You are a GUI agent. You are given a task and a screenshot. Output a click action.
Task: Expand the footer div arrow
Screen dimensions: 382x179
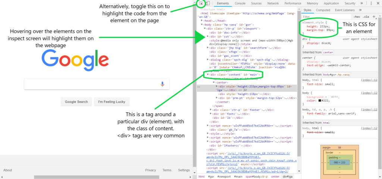click(211, 110)
